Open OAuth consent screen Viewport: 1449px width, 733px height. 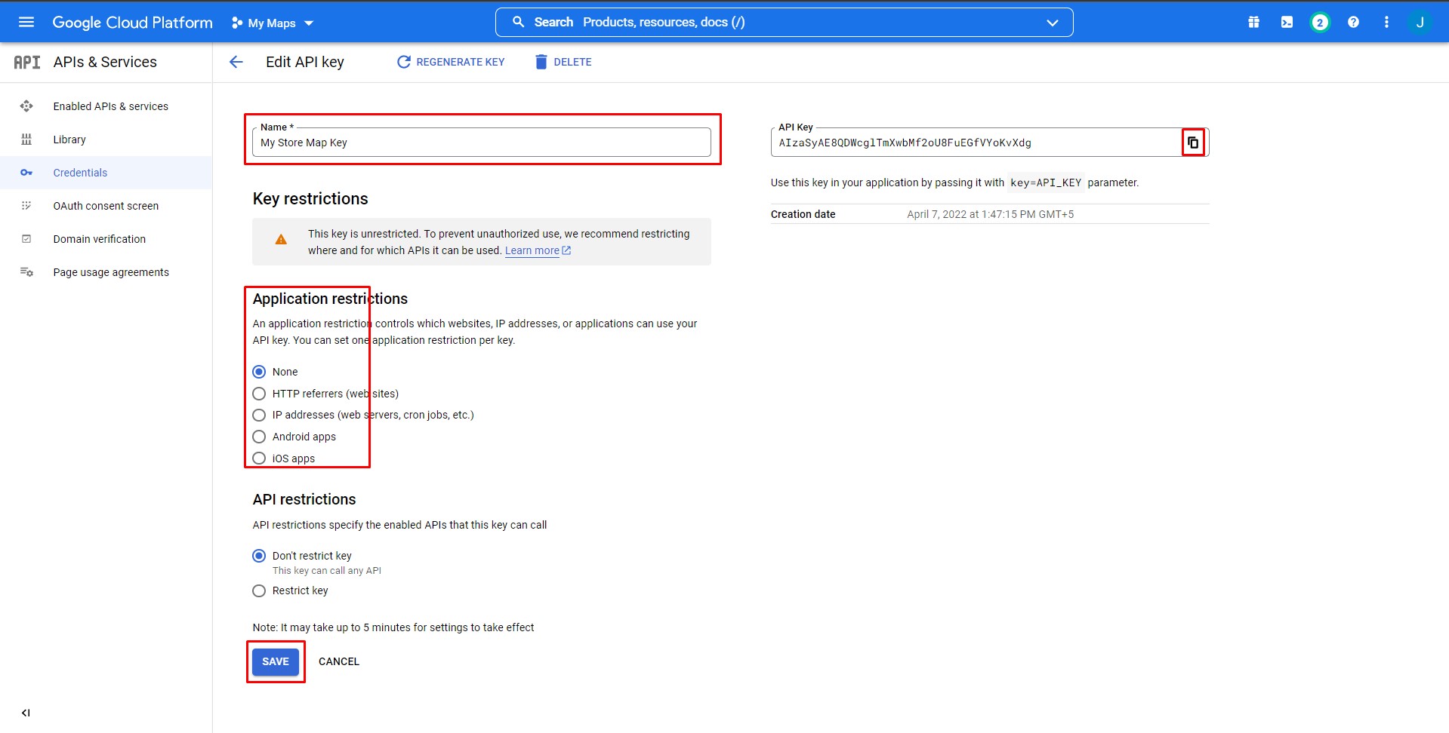[106, 206]
